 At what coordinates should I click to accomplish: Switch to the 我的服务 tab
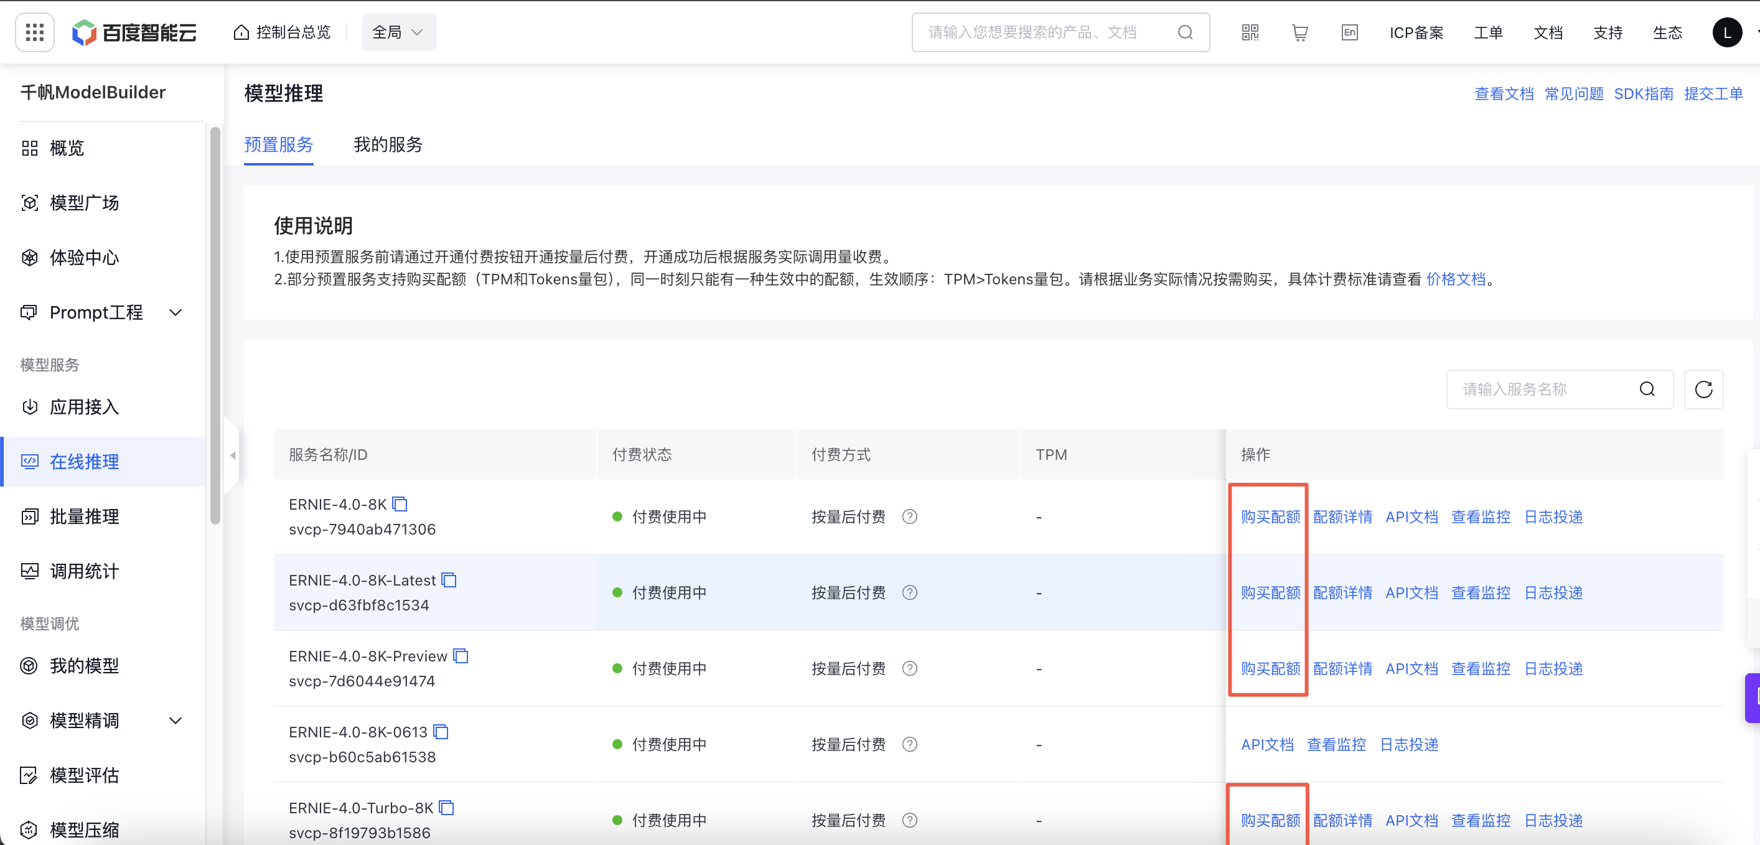click(x=388, y=145)
